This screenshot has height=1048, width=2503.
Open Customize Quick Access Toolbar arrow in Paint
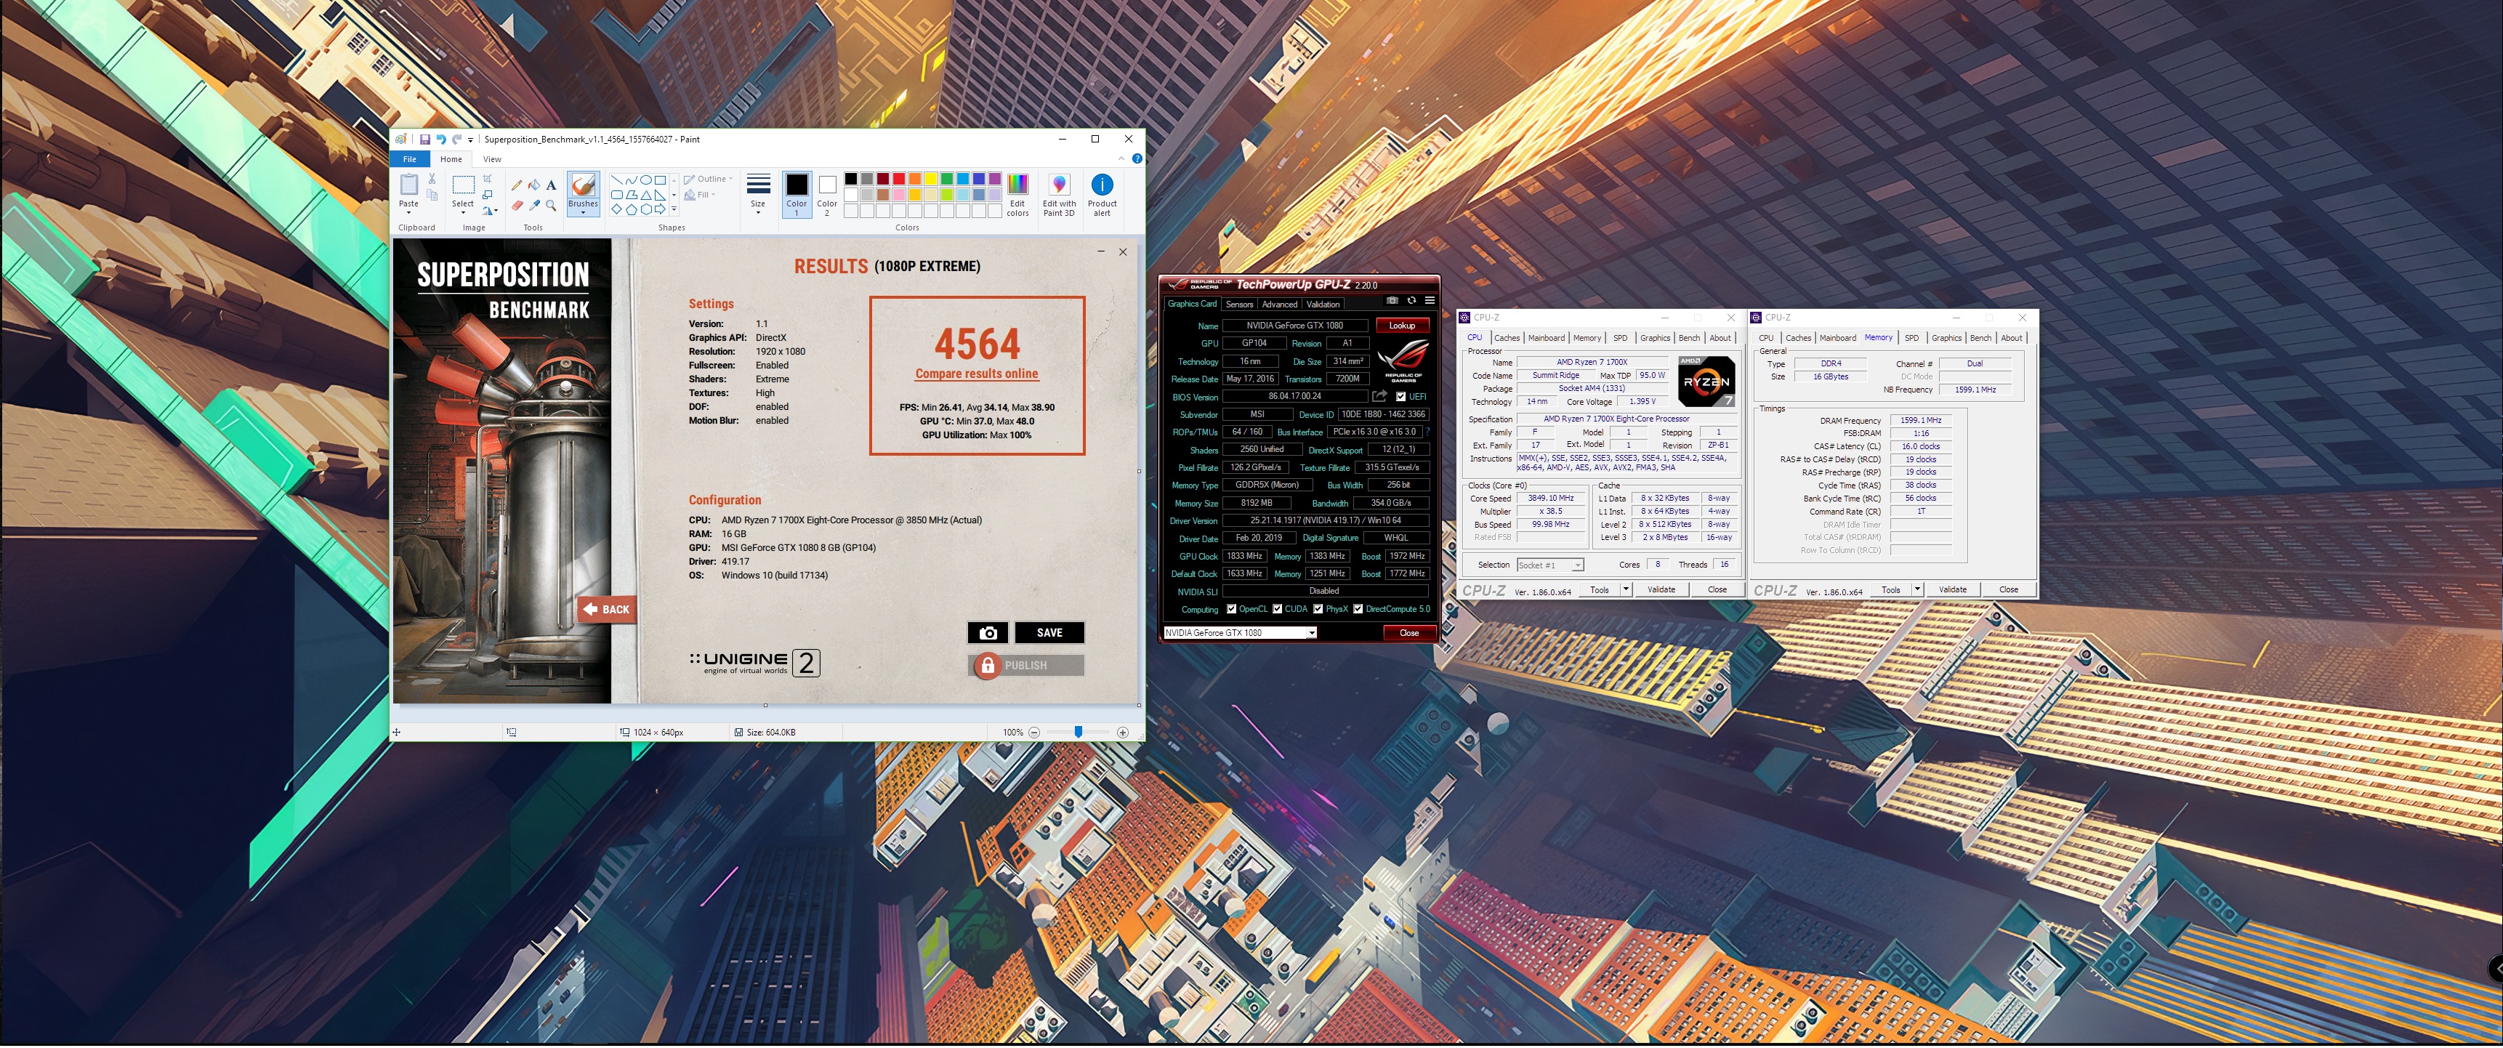click(470, 140)
